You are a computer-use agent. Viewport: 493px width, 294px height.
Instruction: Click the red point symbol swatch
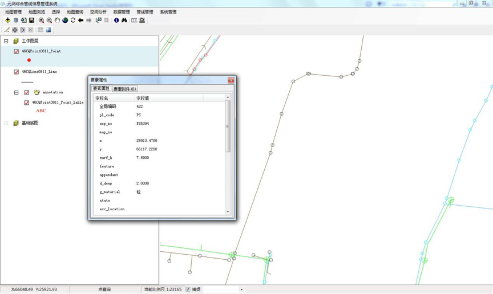[29, 60]
